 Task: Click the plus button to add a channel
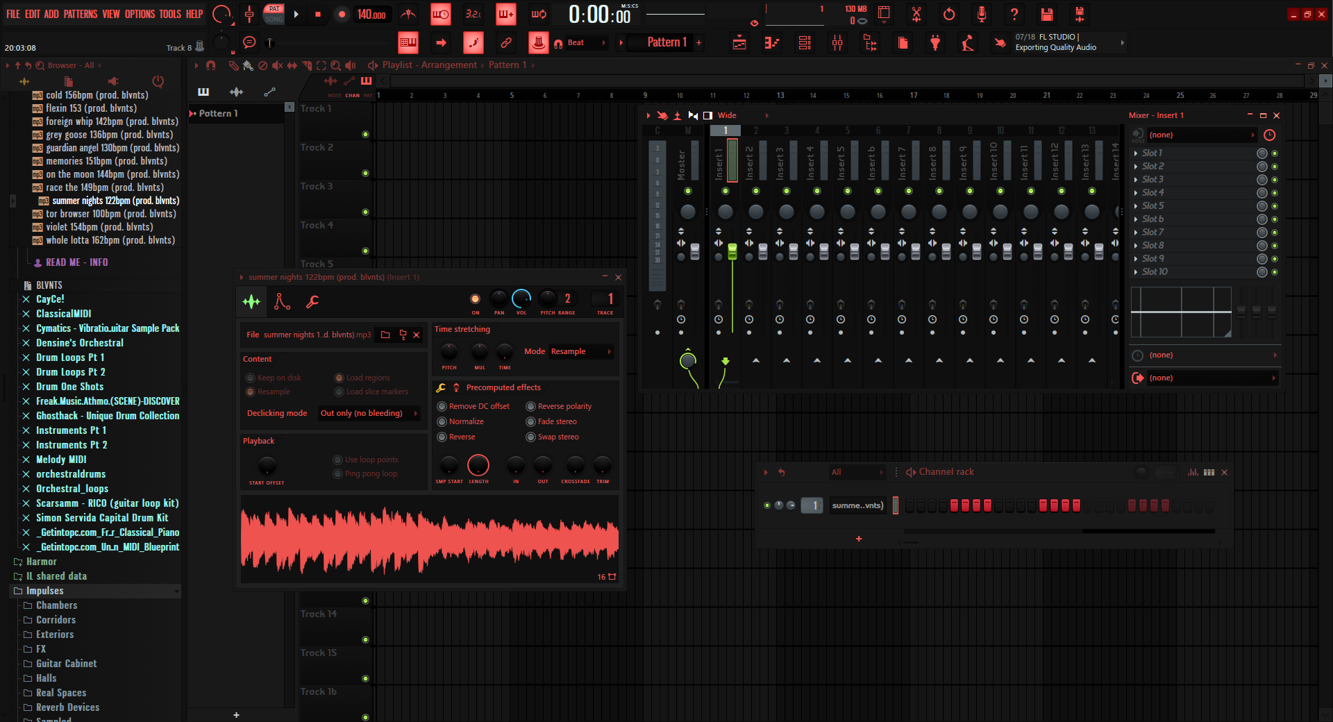click(x=859, y=539)
